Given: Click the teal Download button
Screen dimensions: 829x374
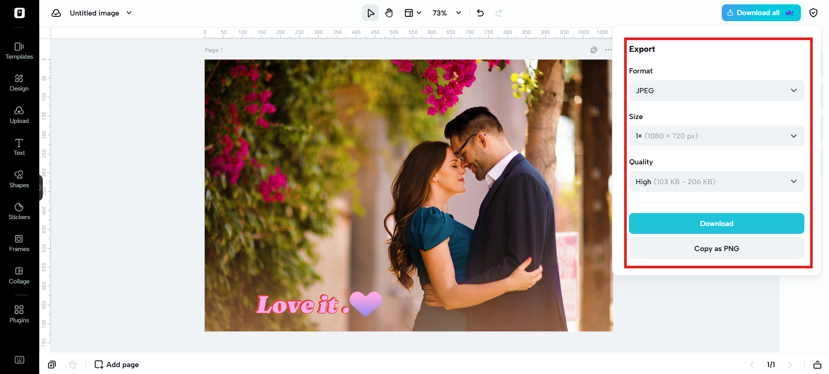Looking at the screenshot, I should click(716, 223).
